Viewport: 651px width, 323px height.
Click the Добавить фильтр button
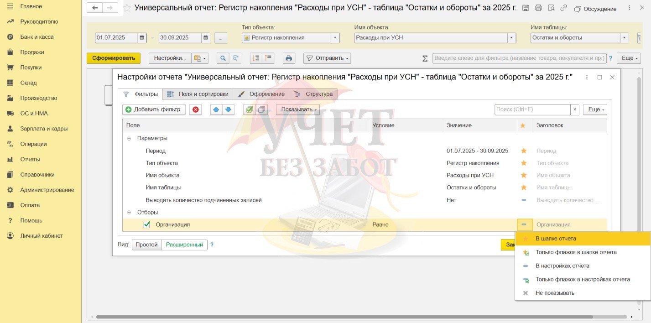pyautogui.click(x=154, y=109)
